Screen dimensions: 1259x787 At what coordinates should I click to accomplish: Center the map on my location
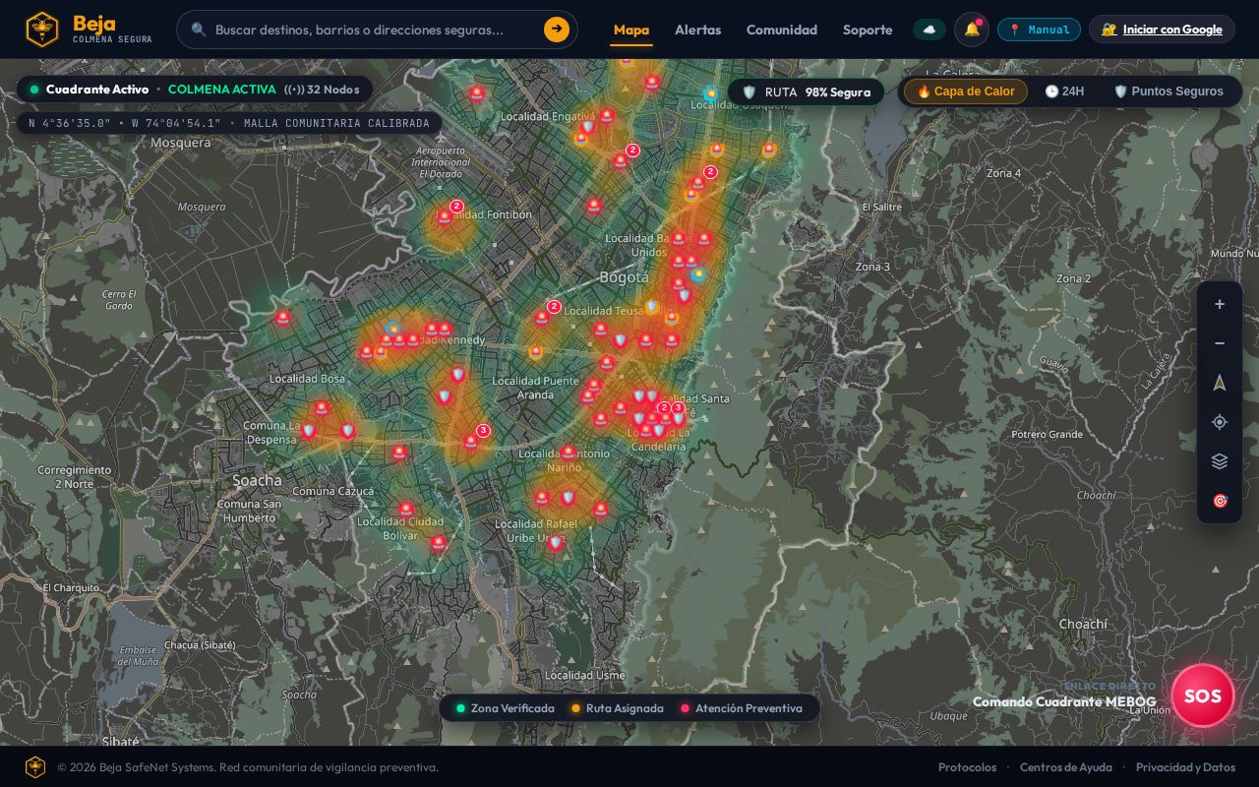(x=1220, y=422)
